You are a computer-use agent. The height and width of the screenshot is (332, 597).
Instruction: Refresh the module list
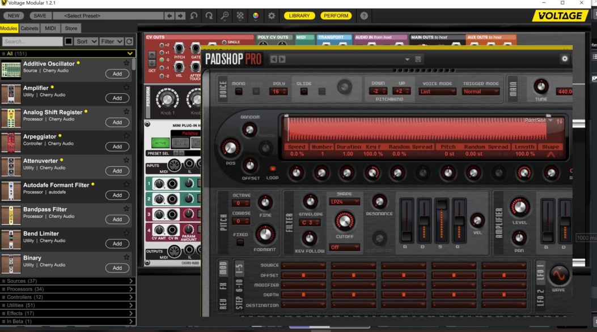pos(129,41)
